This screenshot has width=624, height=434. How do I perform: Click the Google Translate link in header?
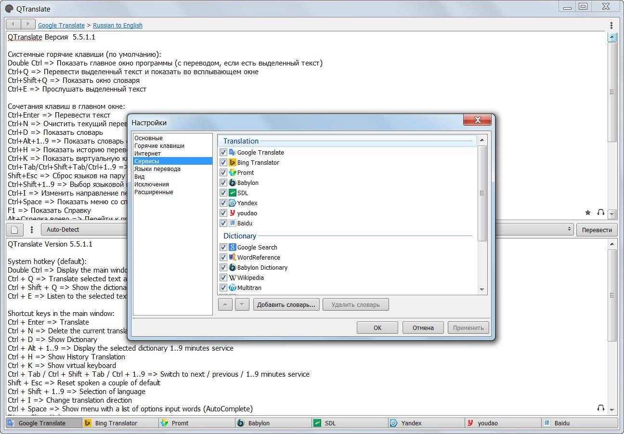pos(61,25)
